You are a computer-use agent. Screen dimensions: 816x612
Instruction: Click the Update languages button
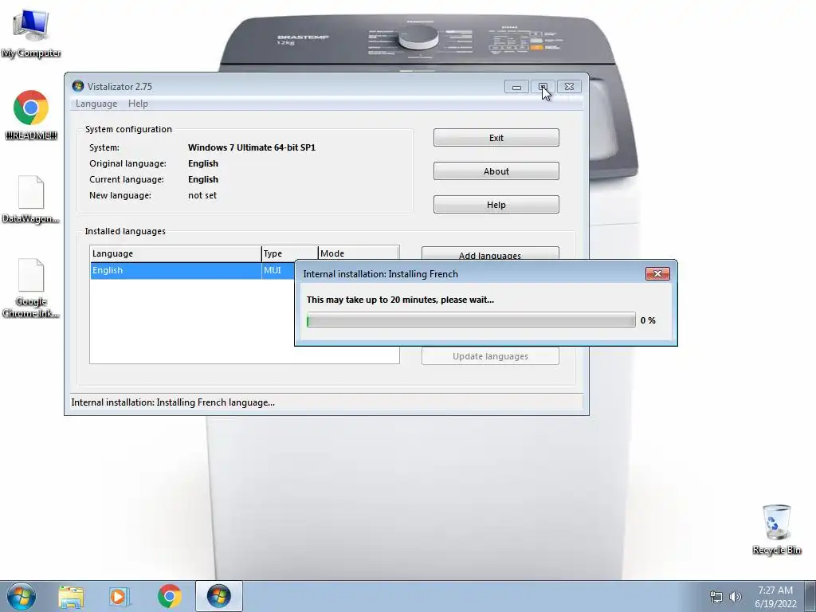click(490, 356)
